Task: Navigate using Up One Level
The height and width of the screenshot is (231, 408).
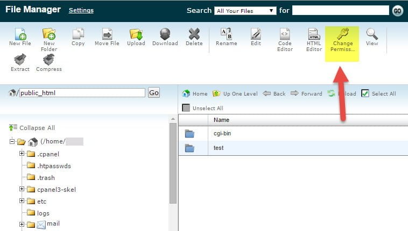Action: pos(235,93)
